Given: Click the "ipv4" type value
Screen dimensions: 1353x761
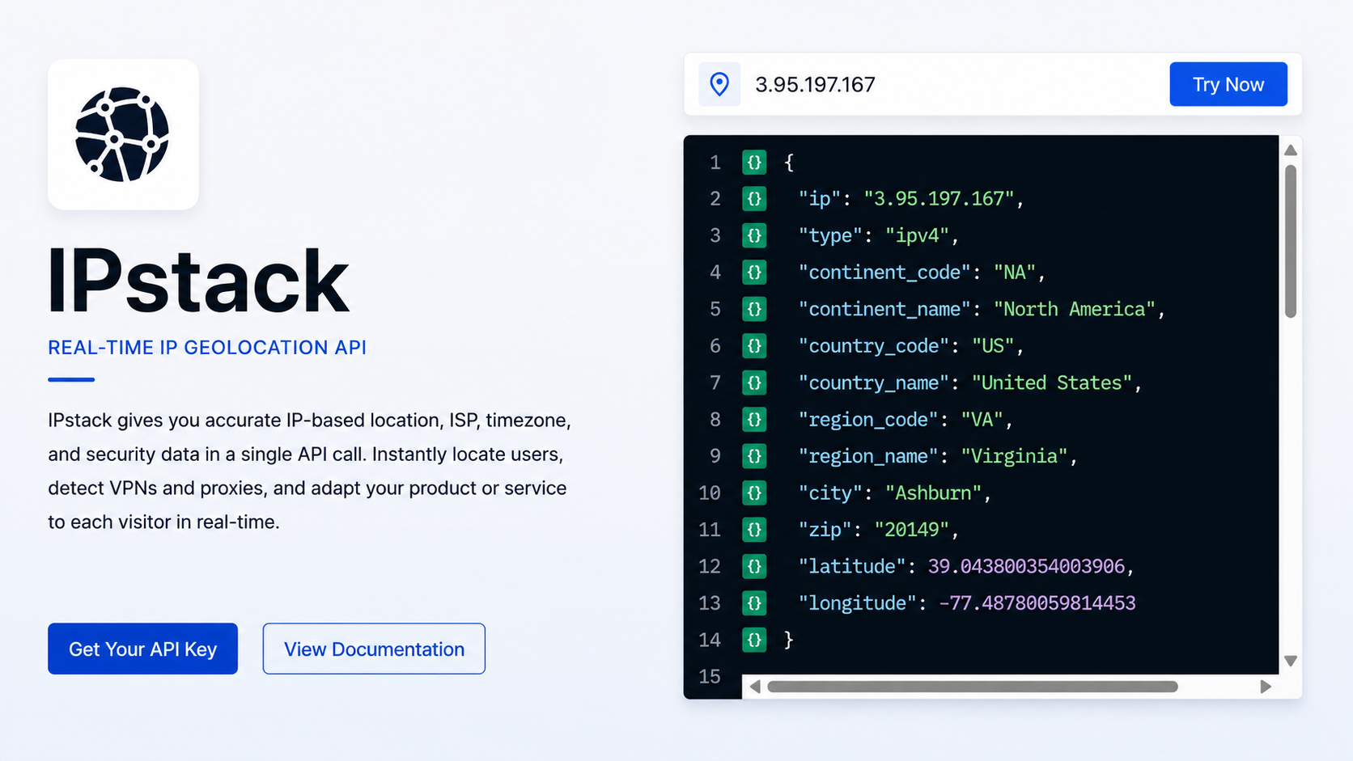Looking at the screenshot, I should click(x=917, y=235).
